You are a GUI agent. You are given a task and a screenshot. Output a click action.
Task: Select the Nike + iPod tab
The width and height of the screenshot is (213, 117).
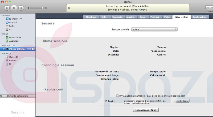[182, 17]
